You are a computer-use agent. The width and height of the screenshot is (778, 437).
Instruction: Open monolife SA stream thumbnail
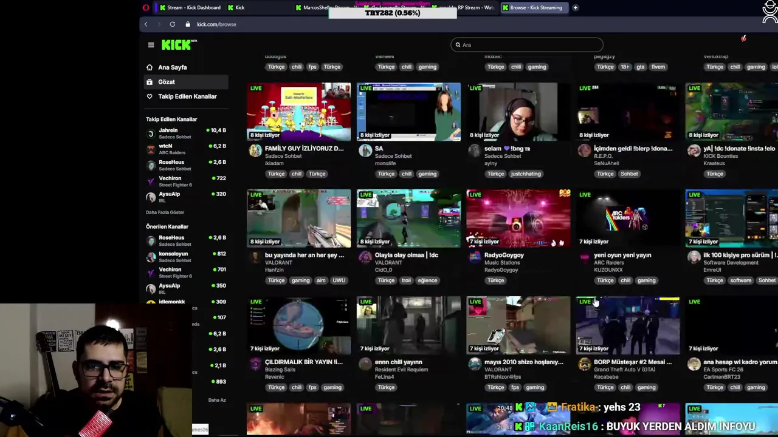[x=408, y=112]
